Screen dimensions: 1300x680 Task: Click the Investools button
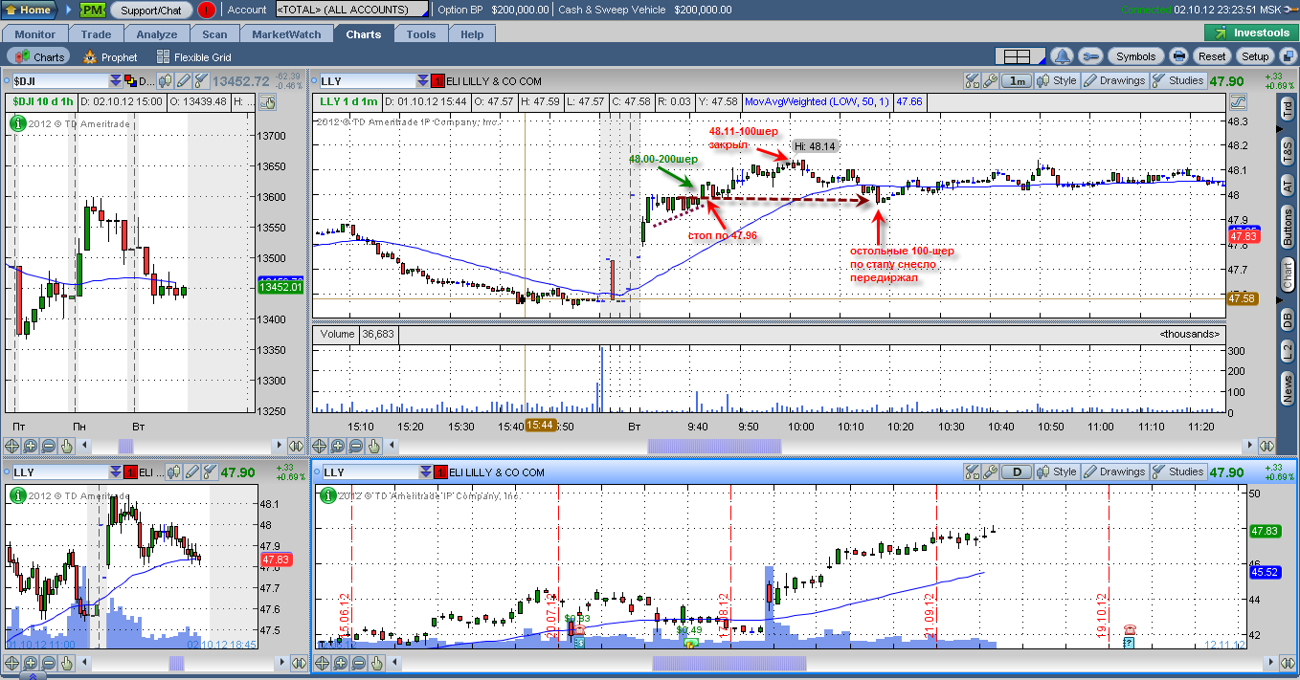pyautogui.click(x=1252, y=33)
